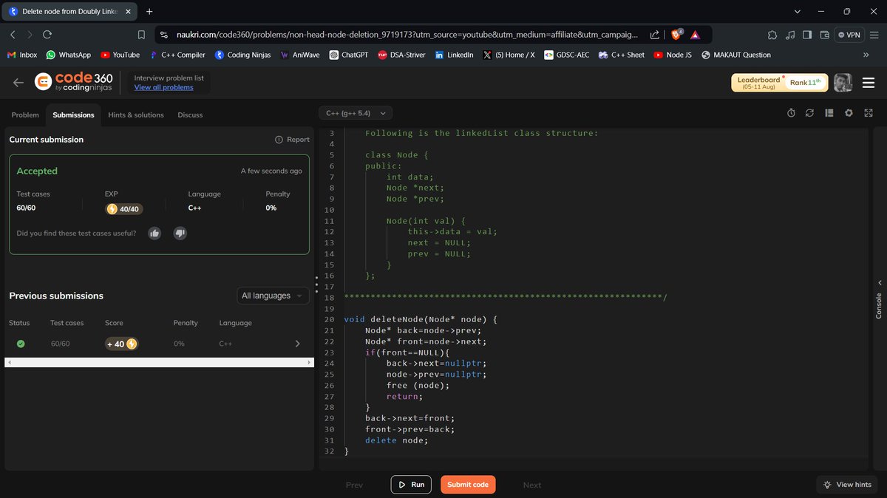Open the Discuss tab
This screenshot has width=887, height=498.
[x=190, y=115]
